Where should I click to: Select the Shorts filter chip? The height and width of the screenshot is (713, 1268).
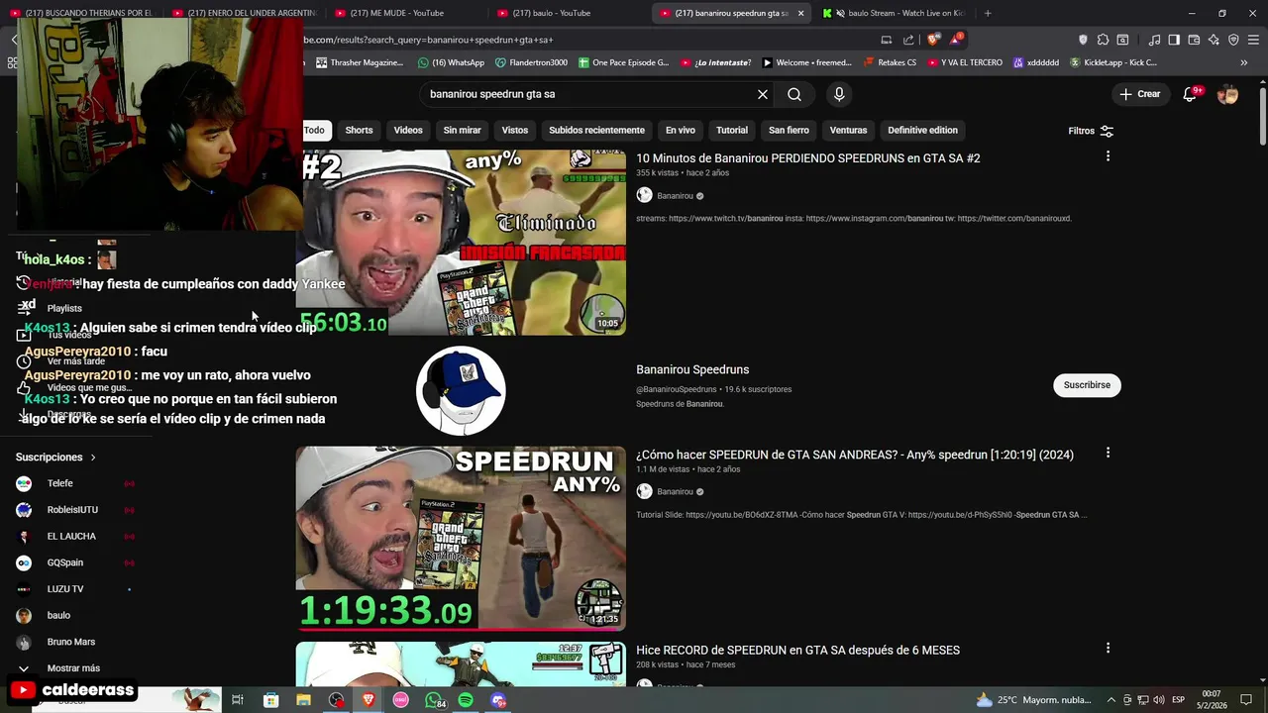[359, 130]
